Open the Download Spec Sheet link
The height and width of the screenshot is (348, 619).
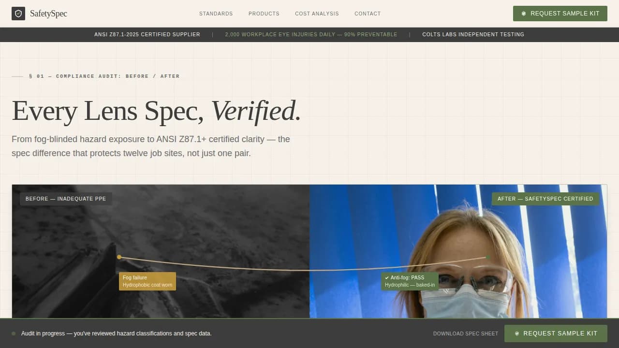[x=466, y=333]
